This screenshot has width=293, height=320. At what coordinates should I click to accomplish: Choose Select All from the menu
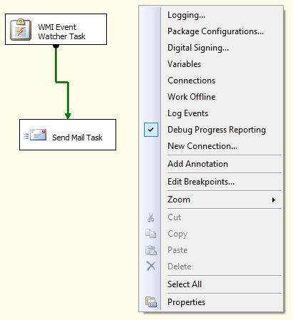185,284
